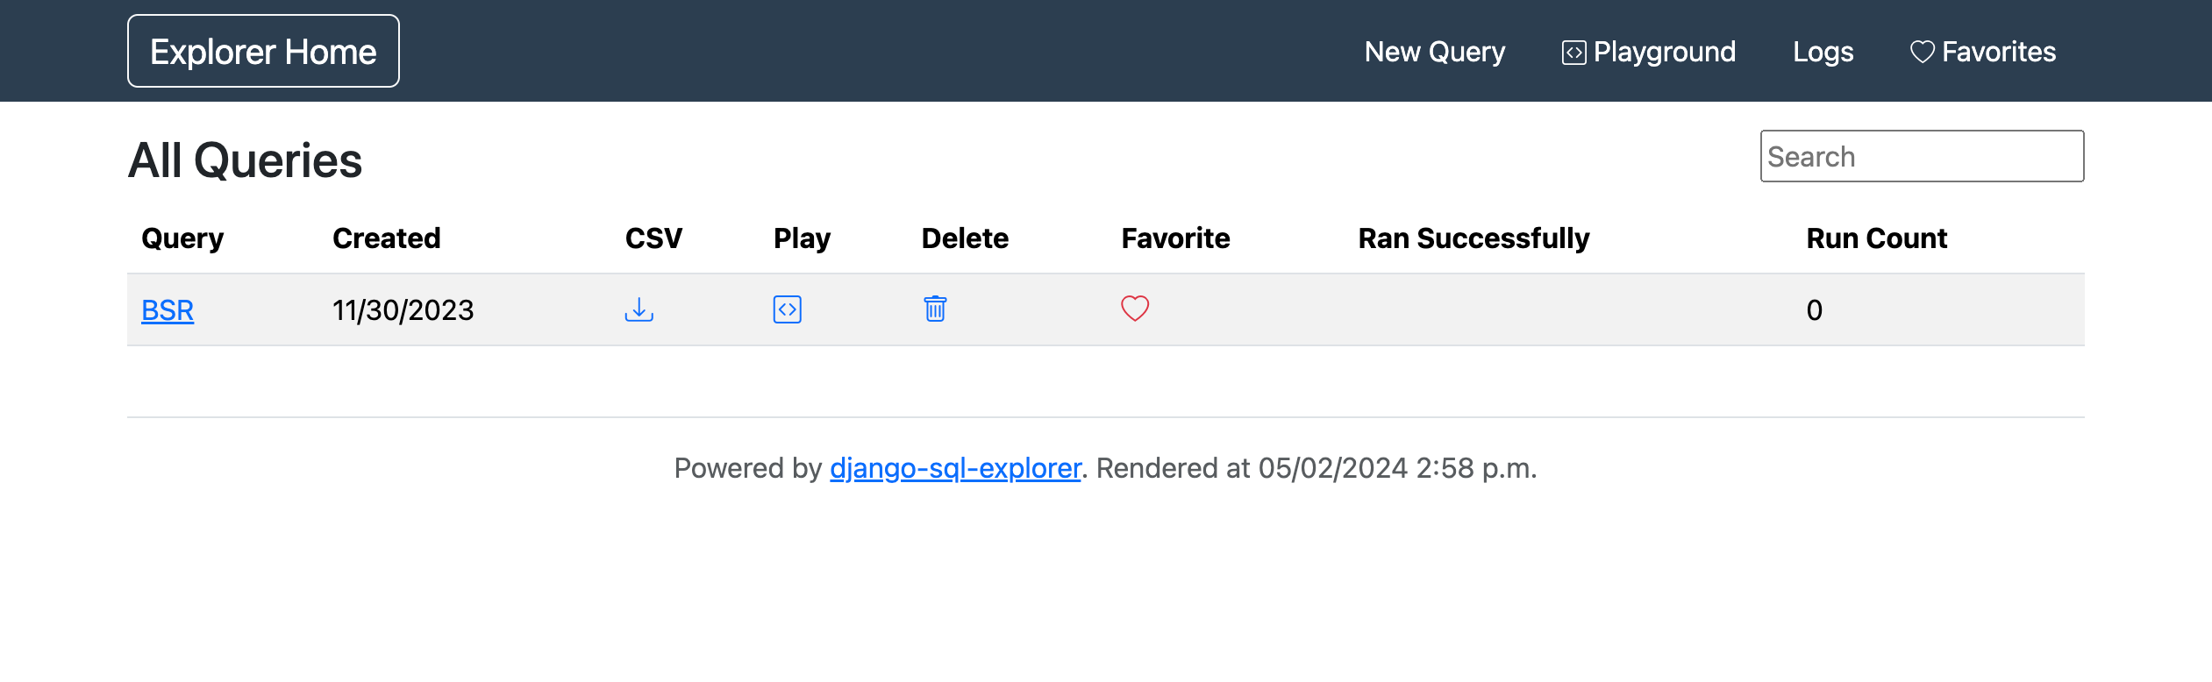Sort by the Query column header
2212x682 pixels.
point(182,238)
